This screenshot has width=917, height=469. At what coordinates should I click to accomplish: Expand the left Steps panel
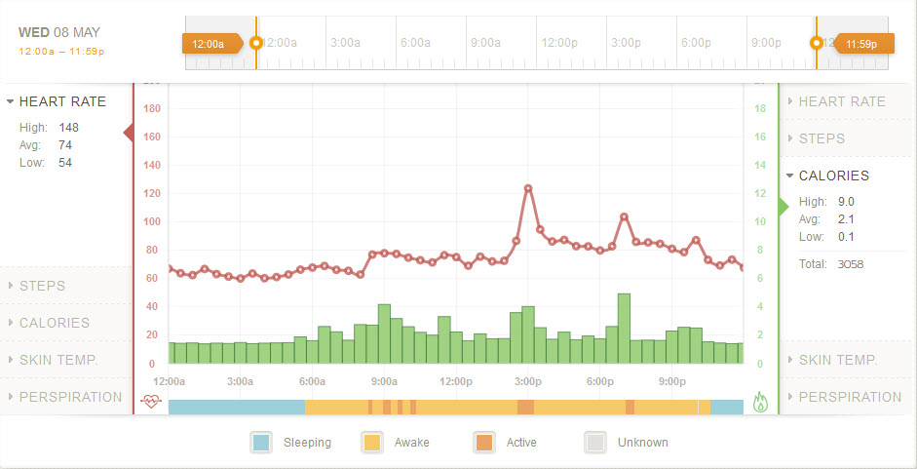42,286
